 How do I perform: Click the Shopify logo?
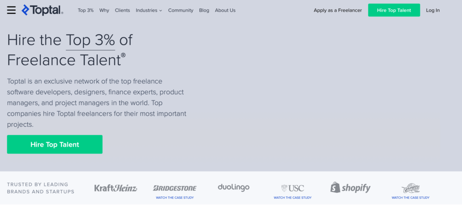pos(350,188)
